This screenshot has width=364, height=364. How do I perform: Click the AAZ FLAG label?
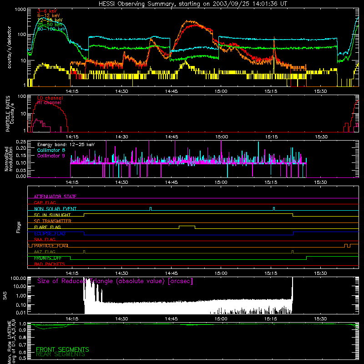45,252
